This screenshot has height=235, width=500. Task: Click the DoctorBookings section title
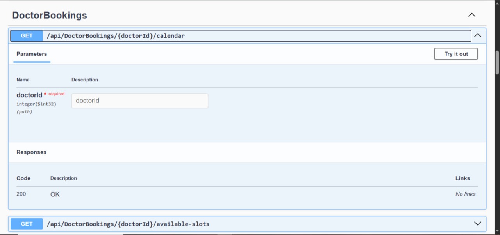click(50, 15)
